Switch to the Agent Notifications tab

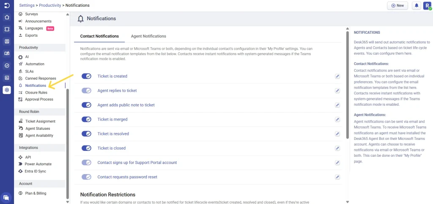click(x=148, y=36)
